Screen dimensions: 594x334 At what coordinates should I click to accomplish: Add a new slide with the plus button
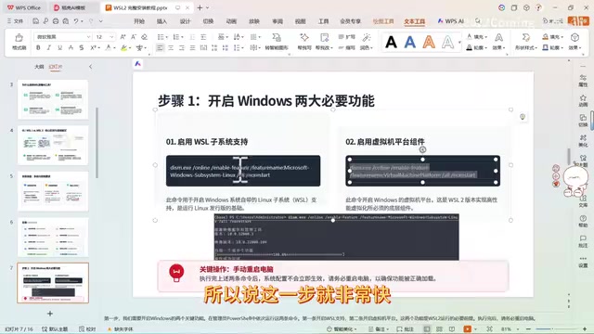50,314
